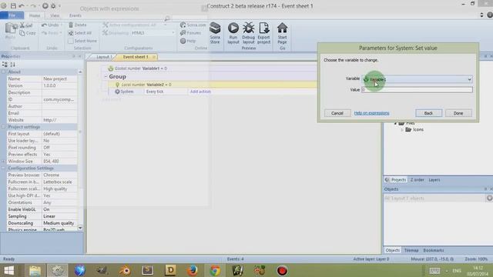Click the Sampling Linear value
The width and height of the screenshot is (493, 277).
tap(59, 216)
